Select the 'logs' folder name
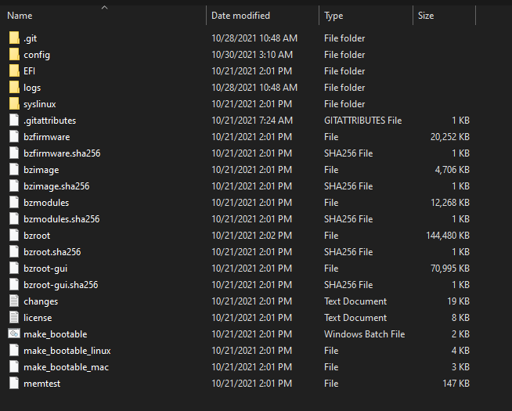The image size is (512, 411). coord(32,88)
